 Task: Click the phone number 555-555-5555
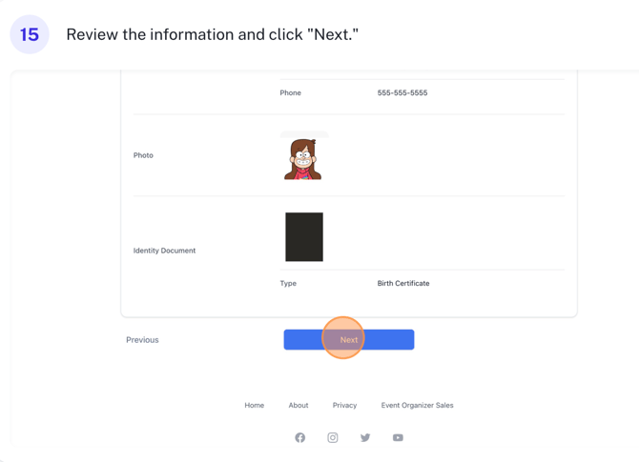(402, 93)
